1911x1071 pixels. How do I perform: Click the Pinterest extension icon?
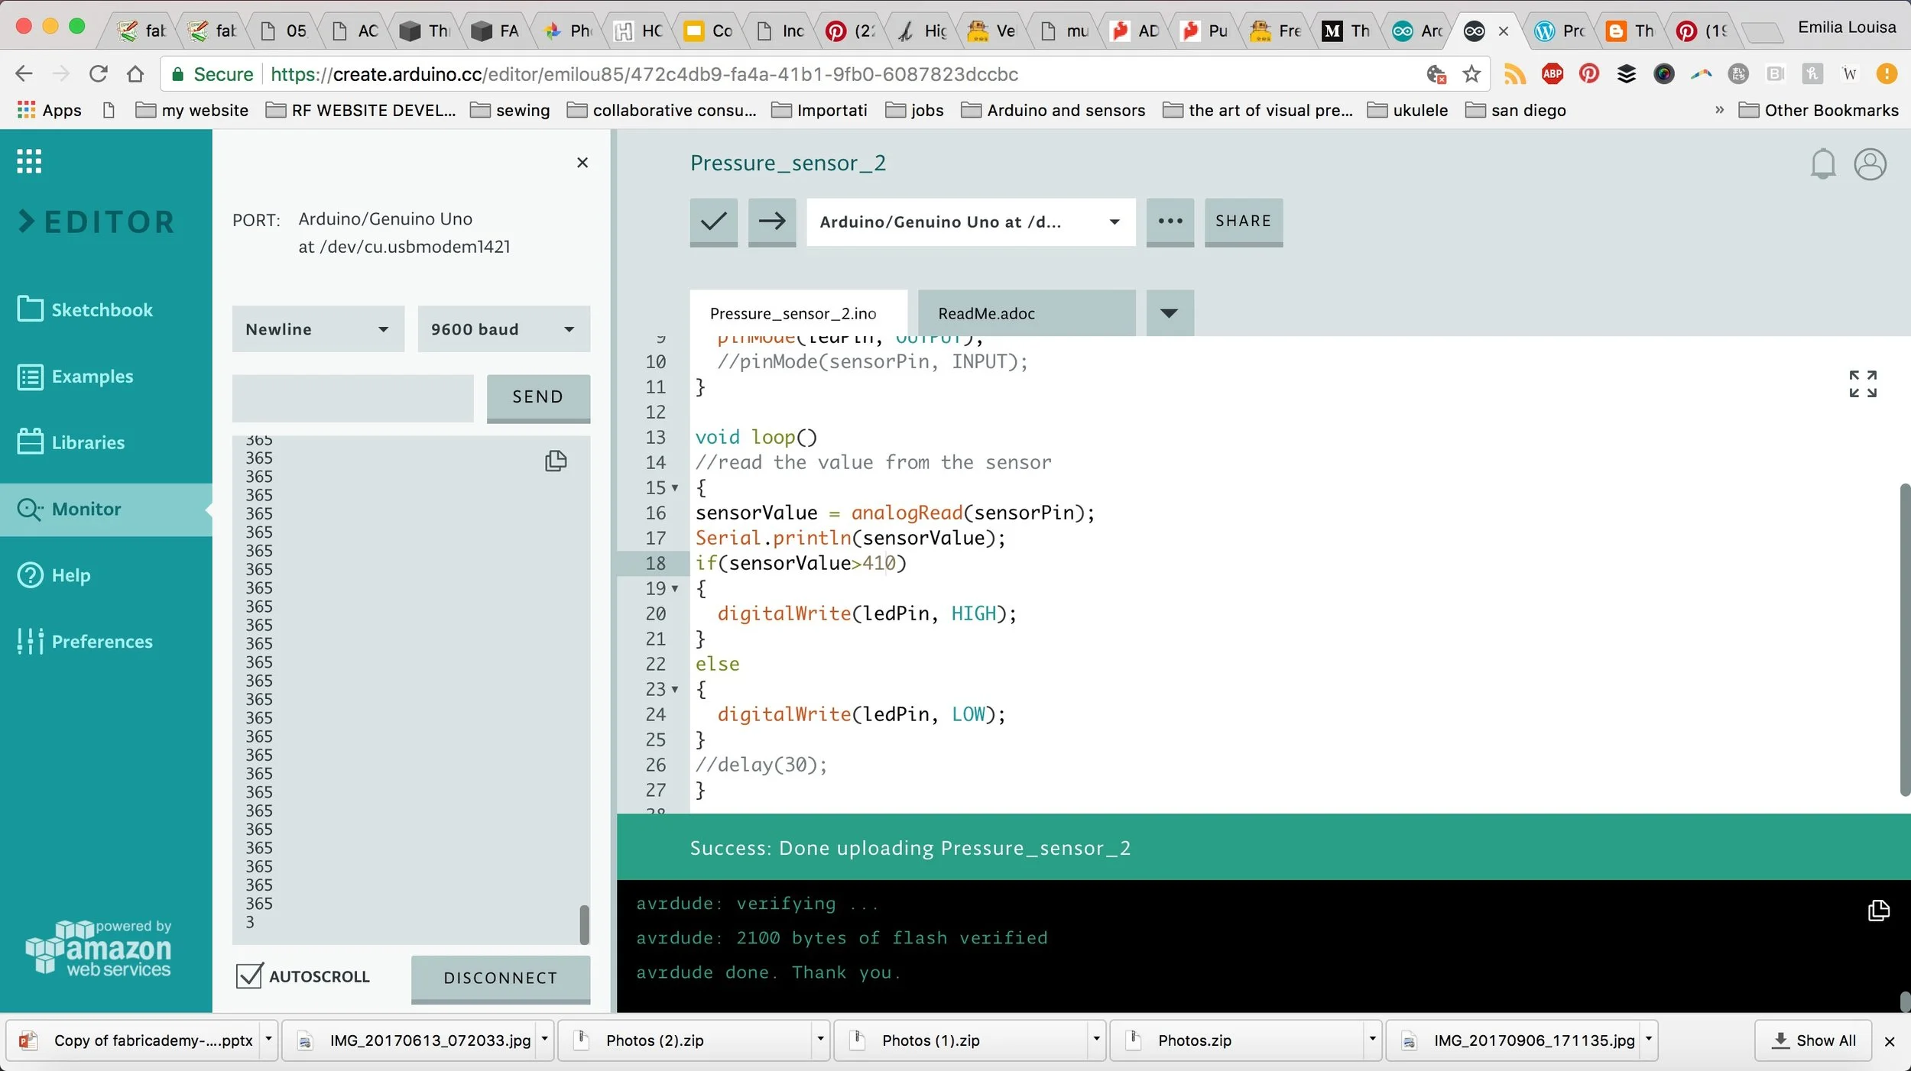click(1589, 74)
